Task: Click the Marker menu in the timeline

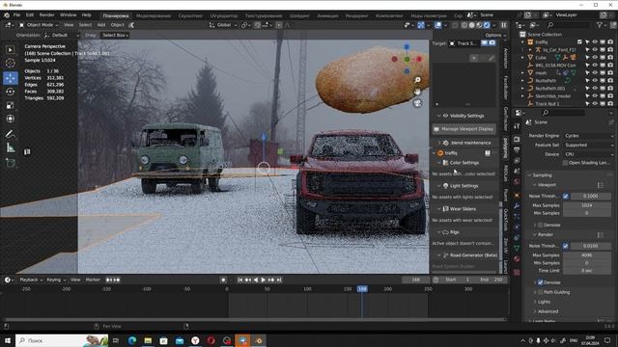Action: tap(93, 280)
